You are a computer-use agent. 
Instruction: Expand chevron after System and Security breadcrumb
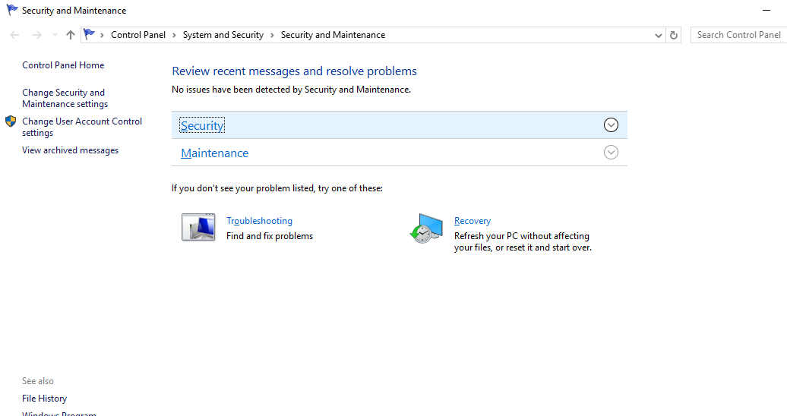point(272,35)
